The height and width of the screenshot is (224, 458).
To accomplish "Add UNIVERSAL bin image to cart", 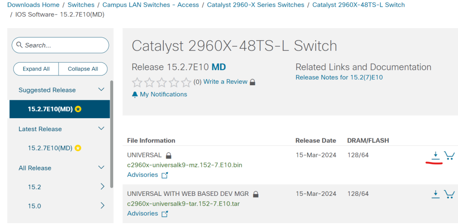I will 449,155.
